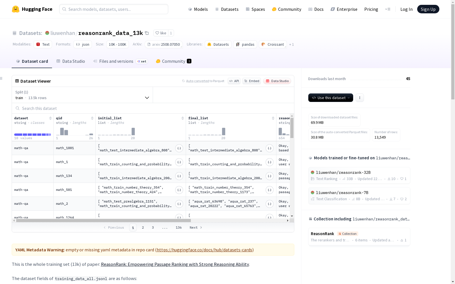Expand the math_2 initial_list cell viewer icon
This screenshot has height=284, width=455.
tap(179, 204)
